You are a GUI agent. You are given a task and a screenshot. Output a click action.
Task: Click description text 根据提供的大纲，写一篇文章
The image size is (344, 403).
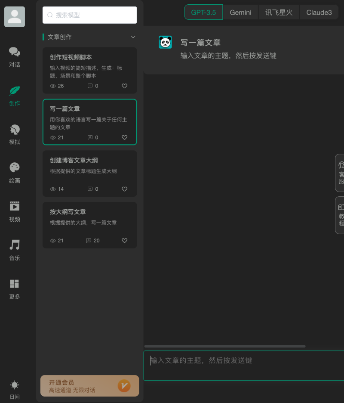click(x=83, y=223)
